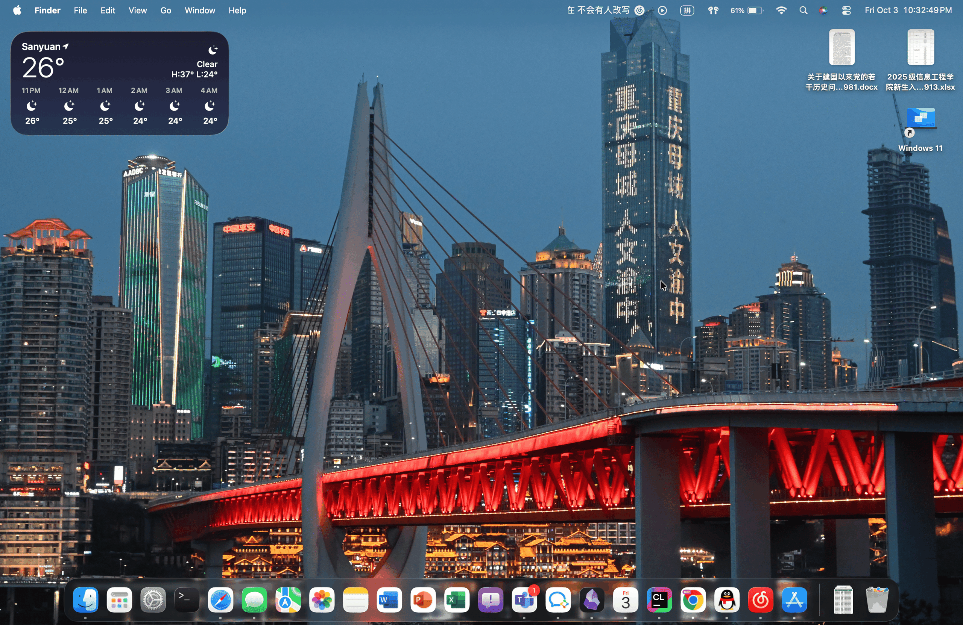Open the AirPods status menu
963x625 pixels.
pos(713,11)
